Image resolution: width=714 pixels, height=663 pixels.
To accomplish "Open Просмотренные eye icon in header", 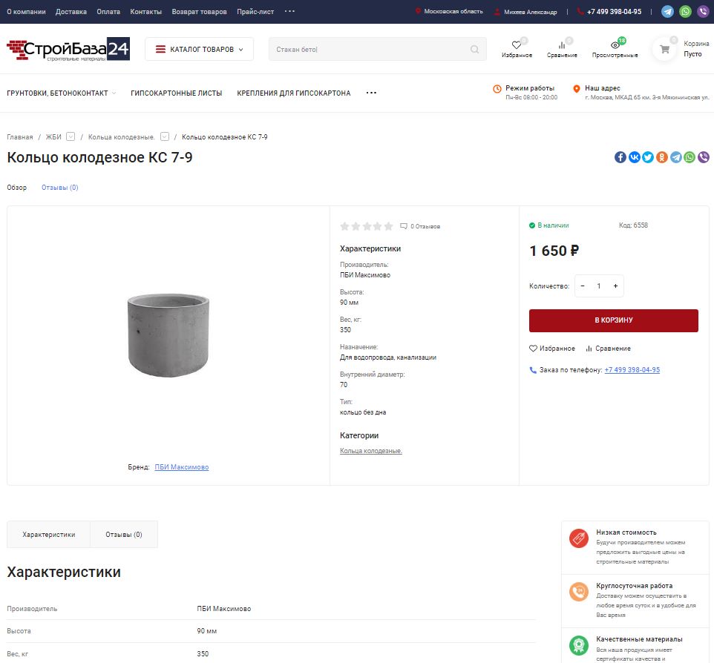I will [x=615, y=45].
